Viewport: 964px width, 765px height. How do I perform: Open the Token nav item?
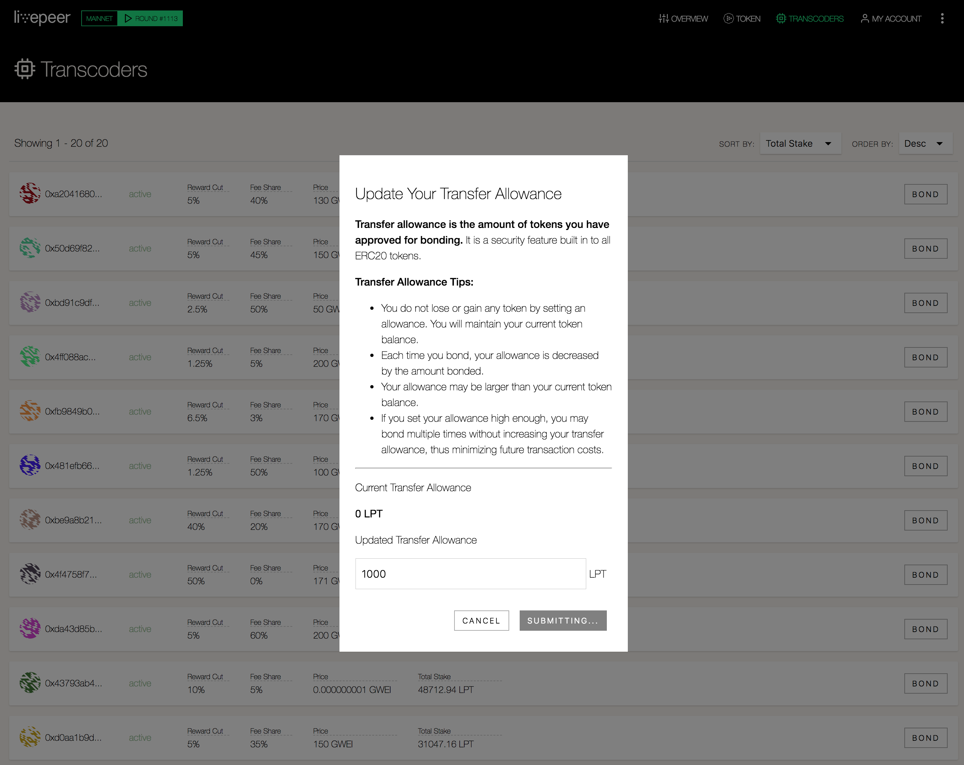point(742,18)
